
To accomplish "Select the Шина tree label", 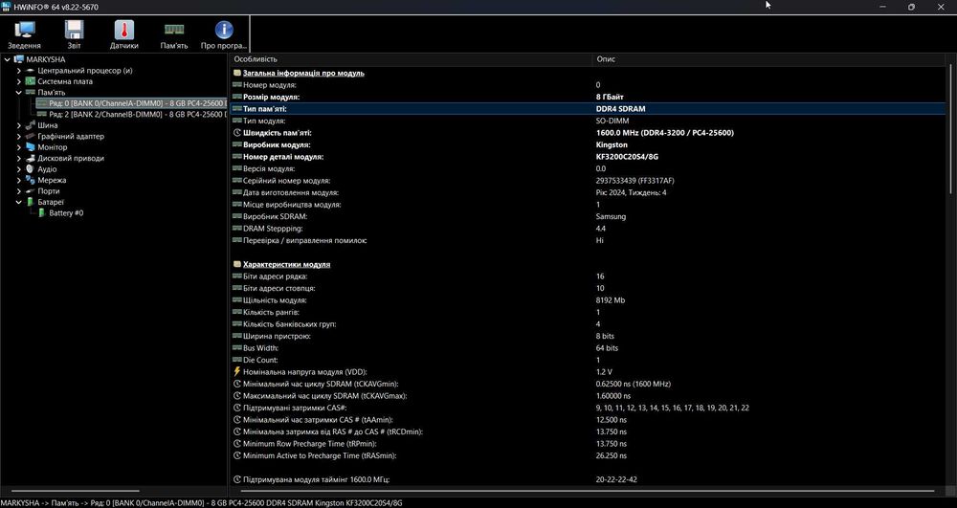I will coord(48,125).
